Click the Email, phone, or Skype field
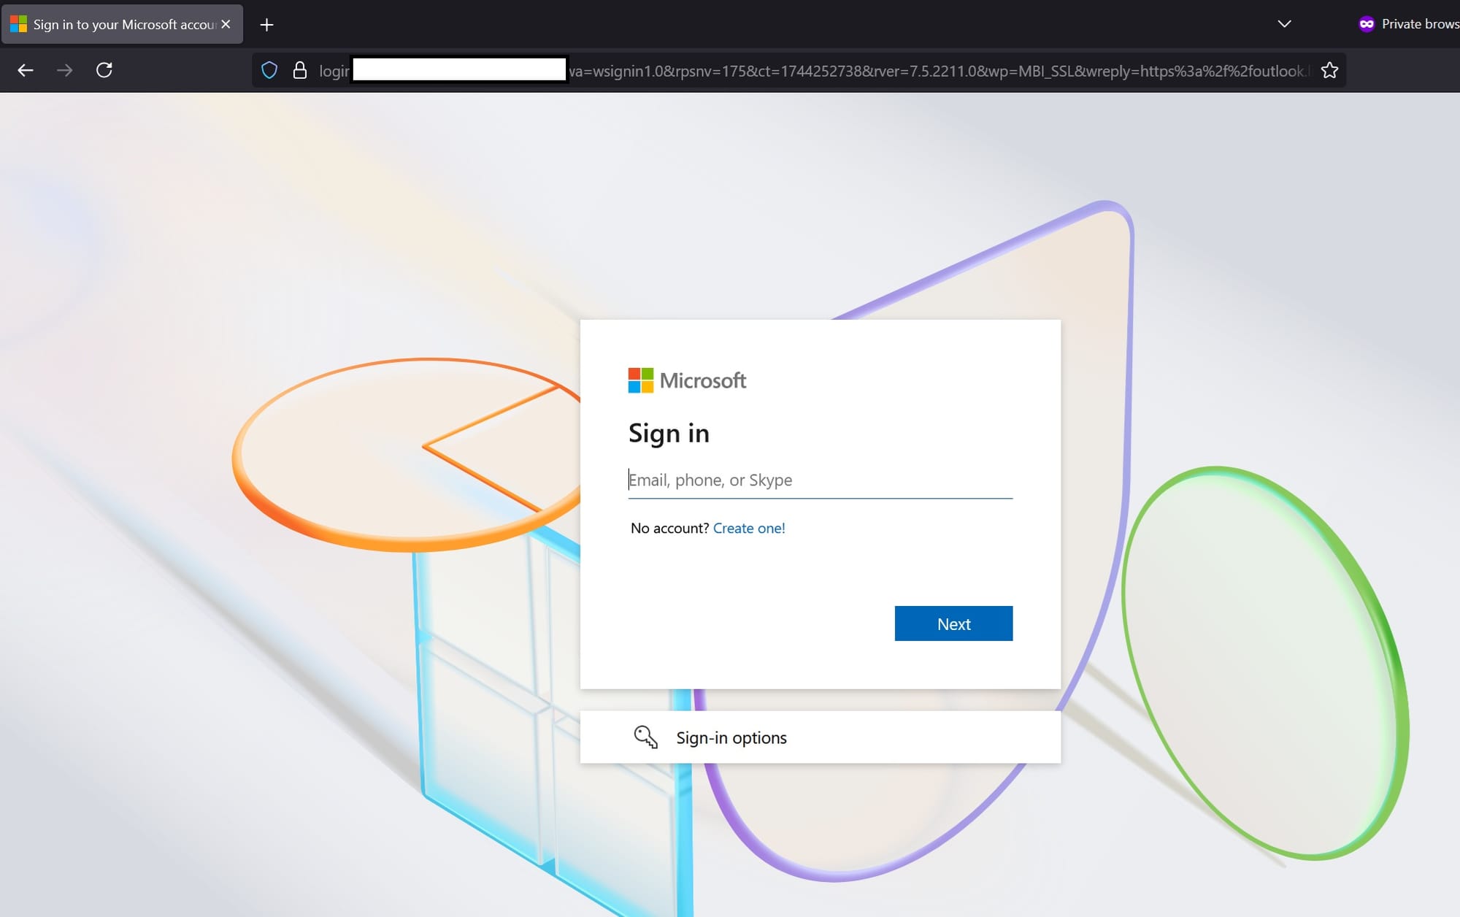Screen dimensions: 1460x917 818,480
